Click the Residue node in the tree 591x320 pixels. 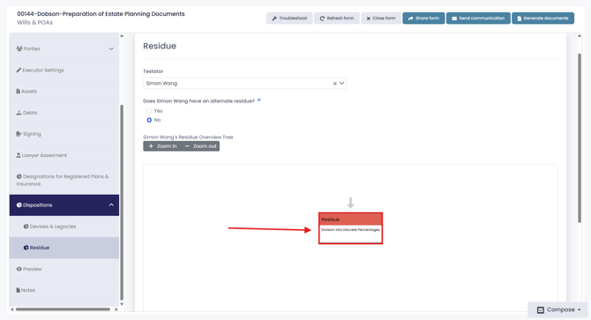coord(350,228)
